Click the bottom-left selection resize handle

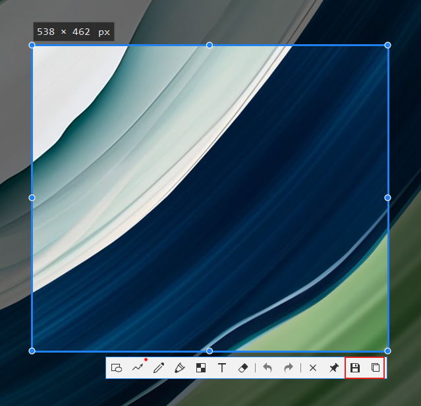(32, 351)
